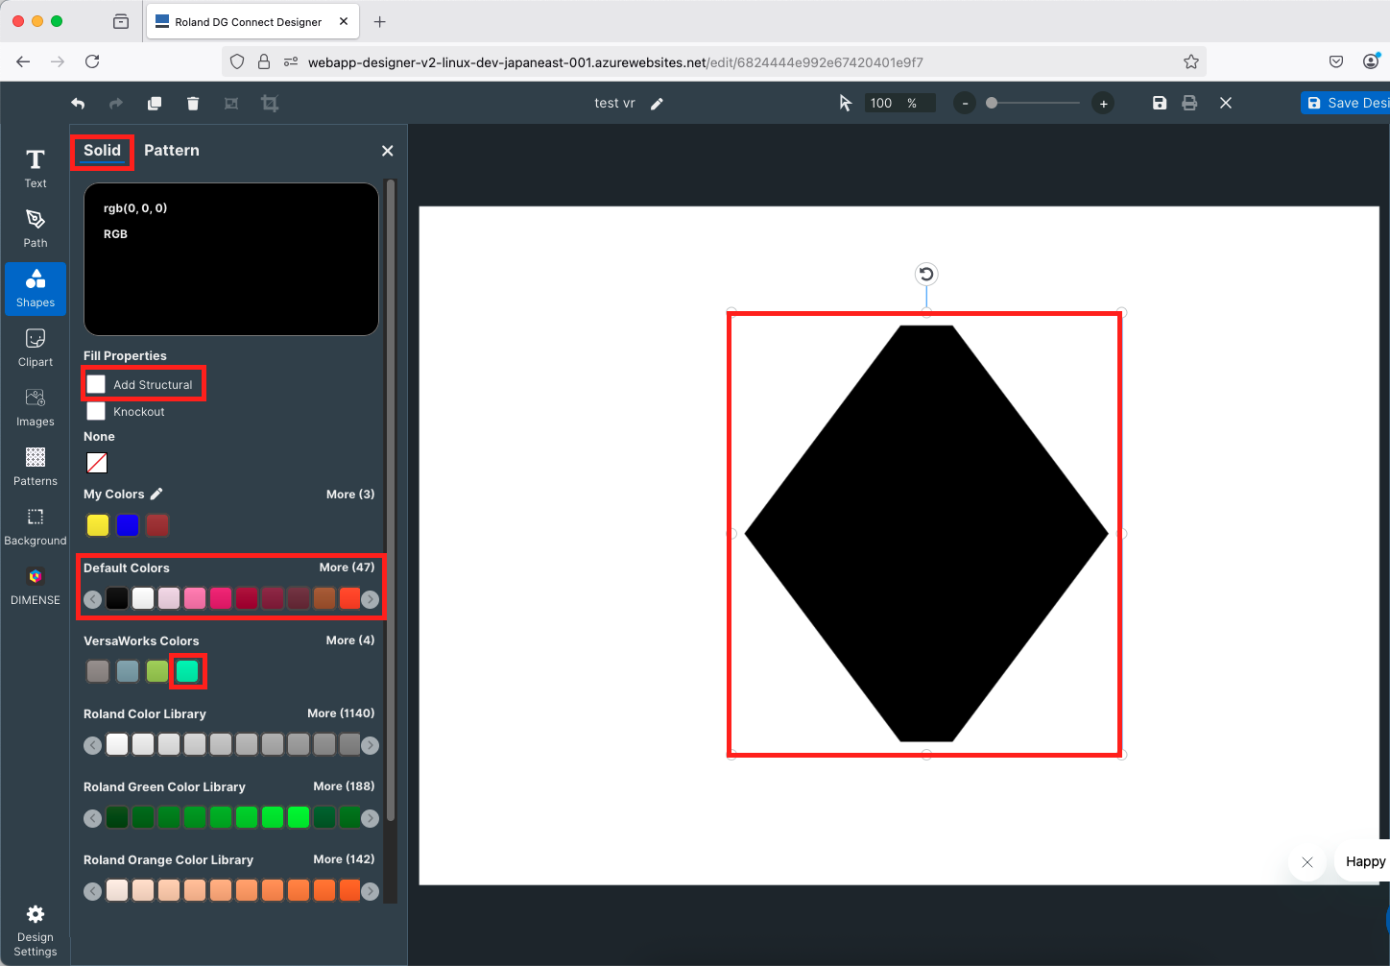Click the color panel scrollbar
The height and width of the screenshot is (966, 1390).
click(391, 499)
